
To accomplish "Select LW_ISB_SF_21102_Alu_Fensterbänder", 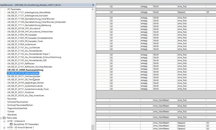I will pyautogui.click(x=25, y=51).
